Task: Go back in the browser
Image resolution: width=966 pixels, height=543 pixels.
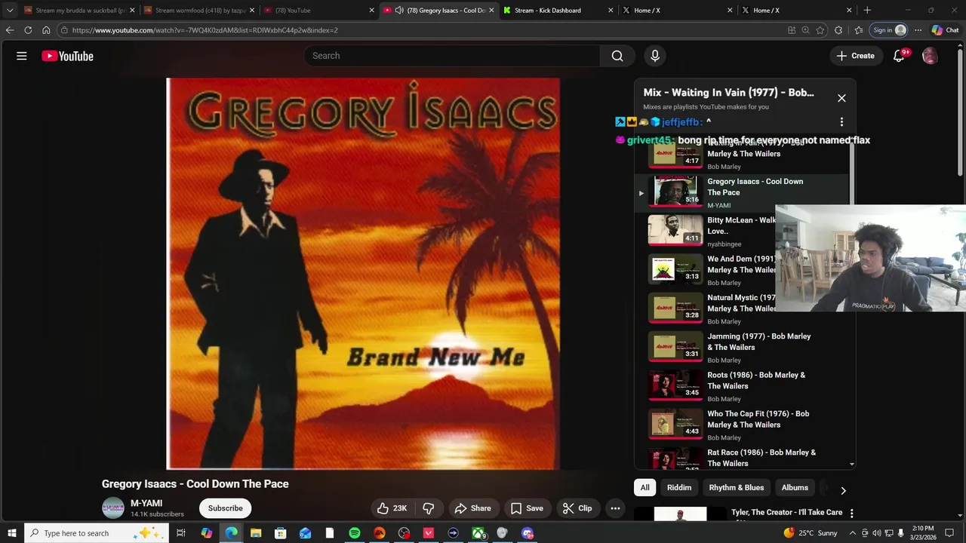Action: pyautogui.click(x=10, y=30)
